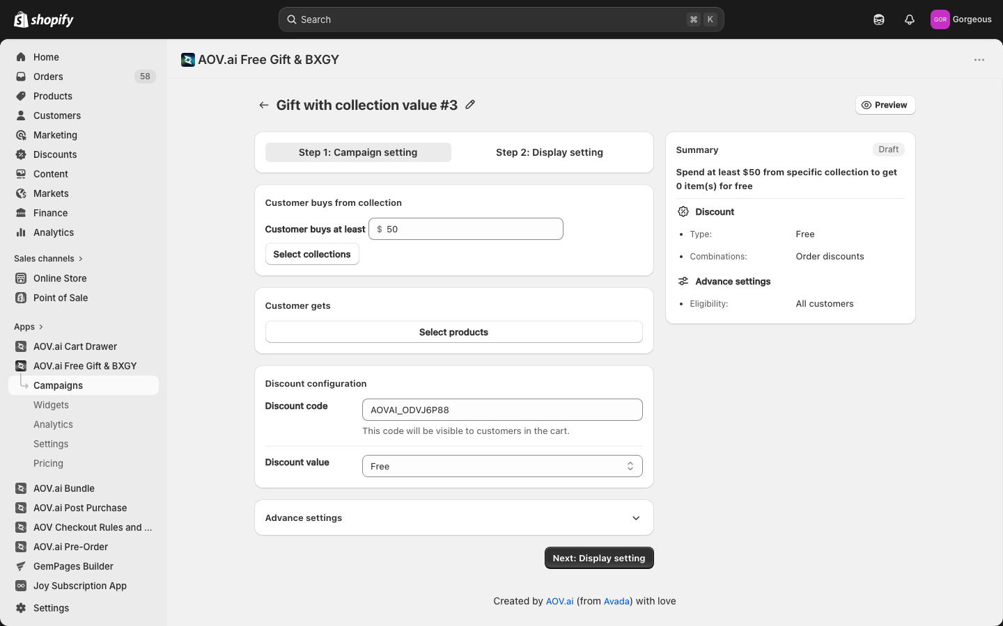
Task: Open the Orders inbox icon
Action: (x=21, y=77)
